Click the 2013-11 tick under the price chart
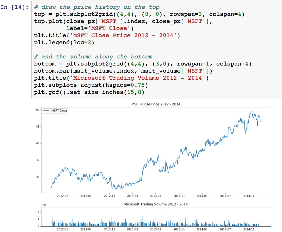 [x=179, y=196]
